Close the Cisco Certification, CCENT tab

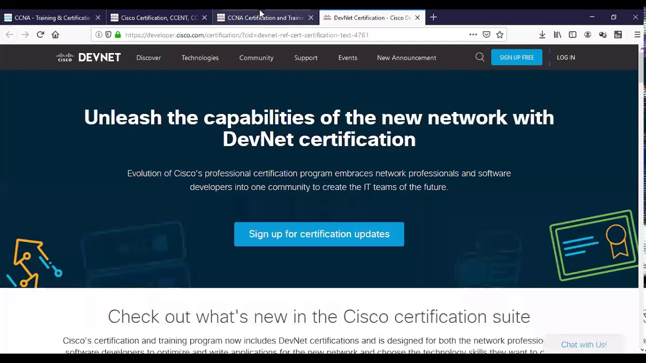pos(204,18)
